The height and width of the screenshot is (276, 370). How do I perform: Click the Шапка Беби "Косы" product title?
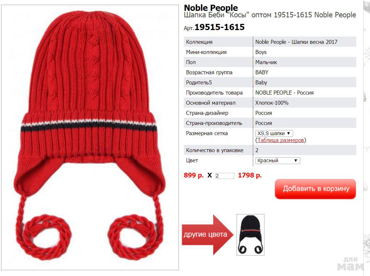tap(216, 15)
